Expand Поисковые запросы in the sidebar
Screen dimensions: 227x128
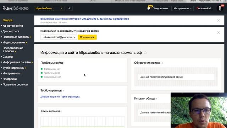coord(16,37)
